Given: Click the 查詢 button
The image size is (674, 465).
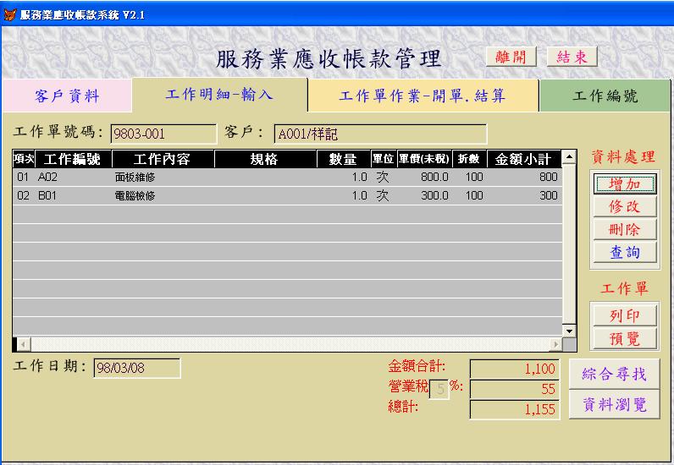Looking at the screenshot, I should 625,253.
